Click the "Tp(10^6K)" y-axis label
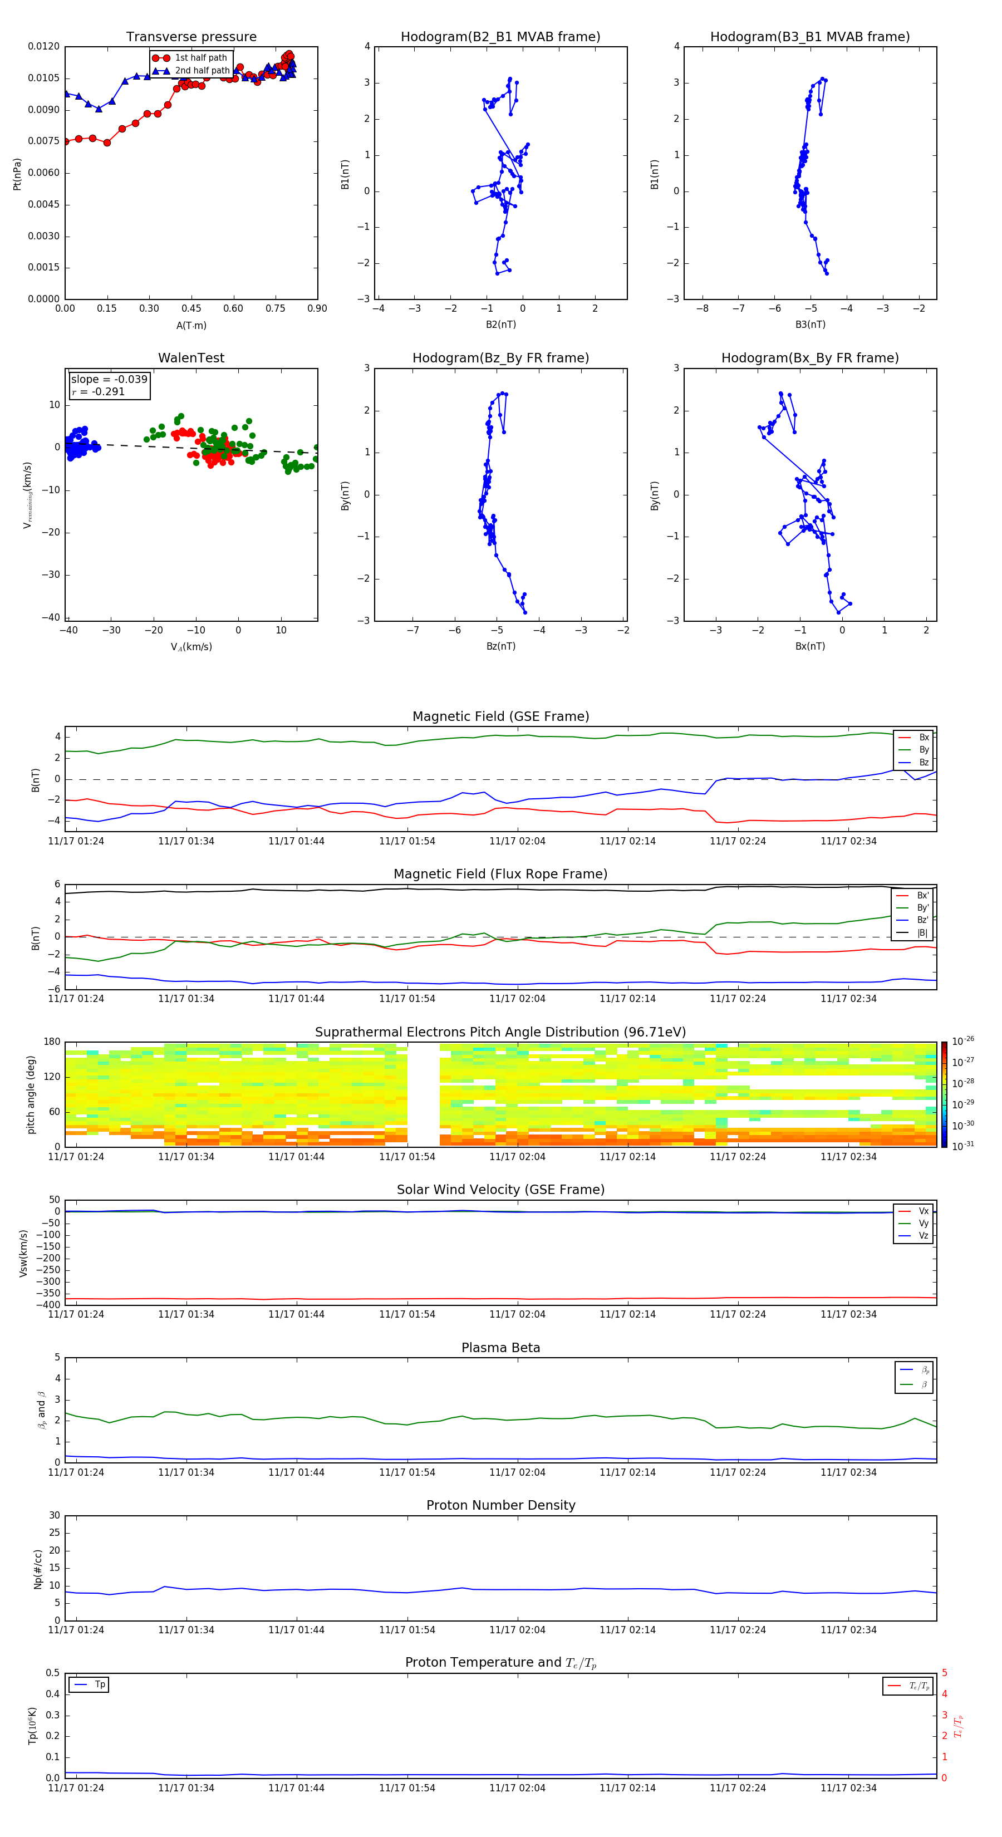The height and width of the screenshot is (1837, 1002). (32, 1726)
